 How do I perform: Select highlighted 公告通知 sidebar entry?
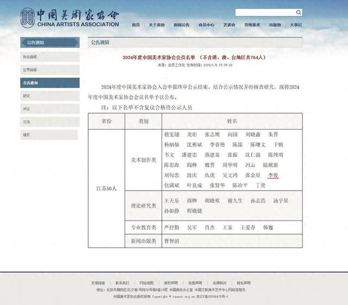click(x=49, y=83)
